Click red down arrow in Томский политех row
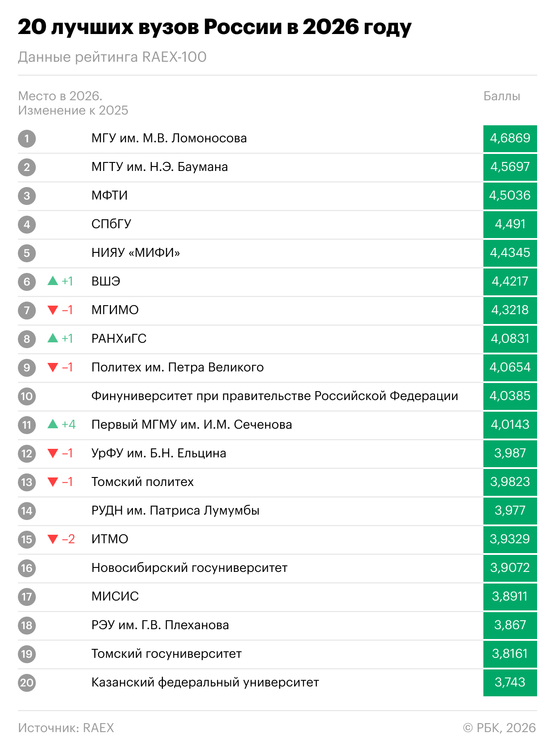The image size is (555, 750). click(x=53, y=482)
